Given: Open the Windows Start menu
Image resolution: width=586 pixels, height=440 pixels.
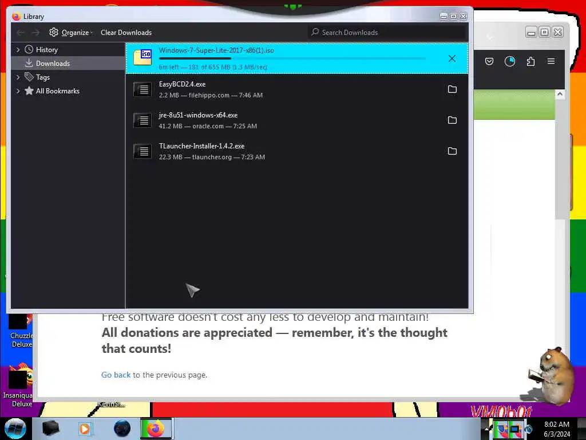Looking at the screenshot, I should coord(15,429).
